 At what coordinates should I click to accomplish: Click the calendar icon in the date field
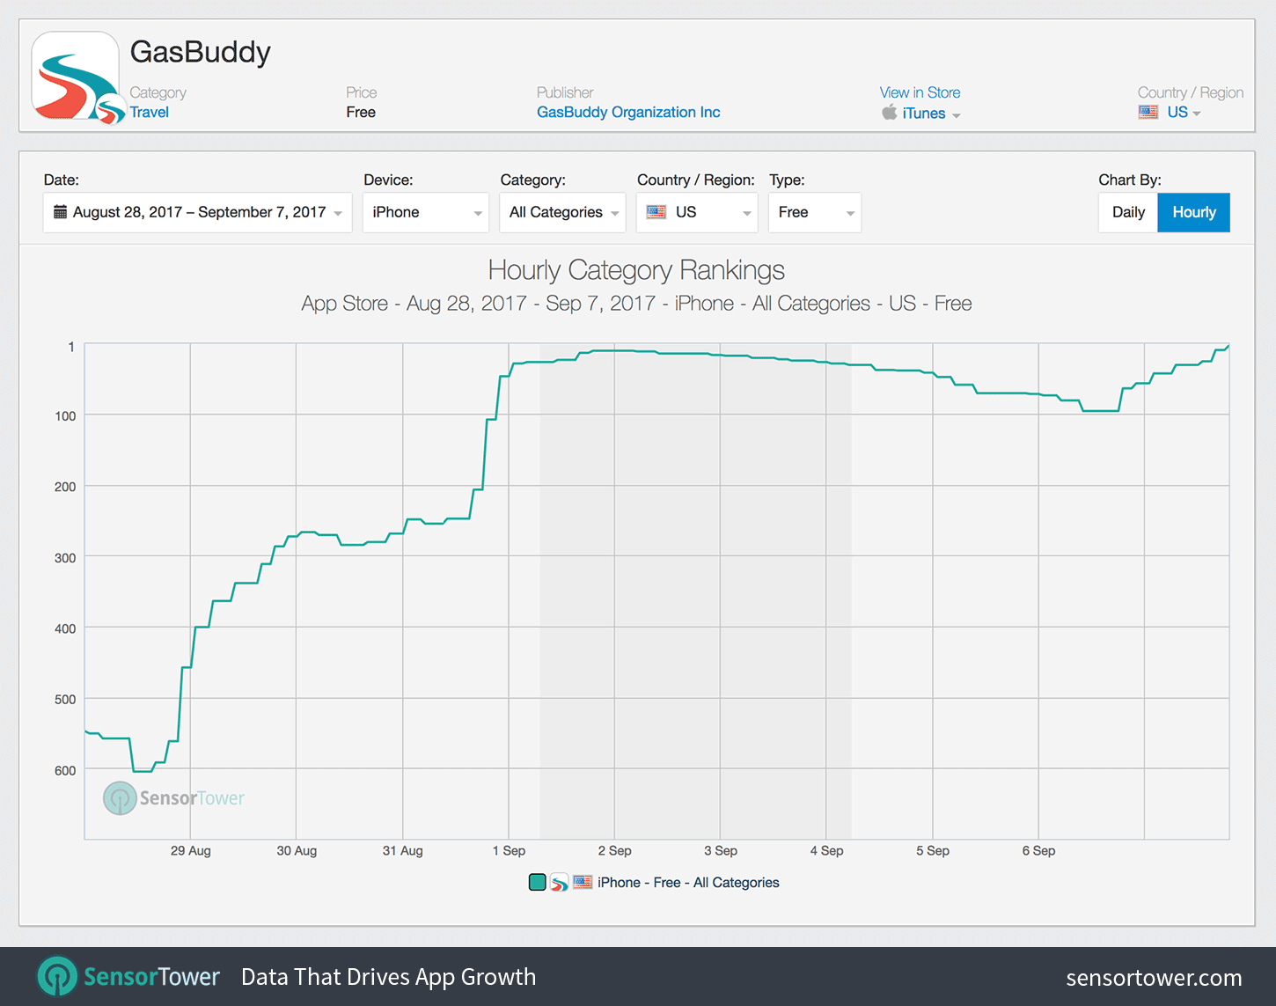point(60,212)
